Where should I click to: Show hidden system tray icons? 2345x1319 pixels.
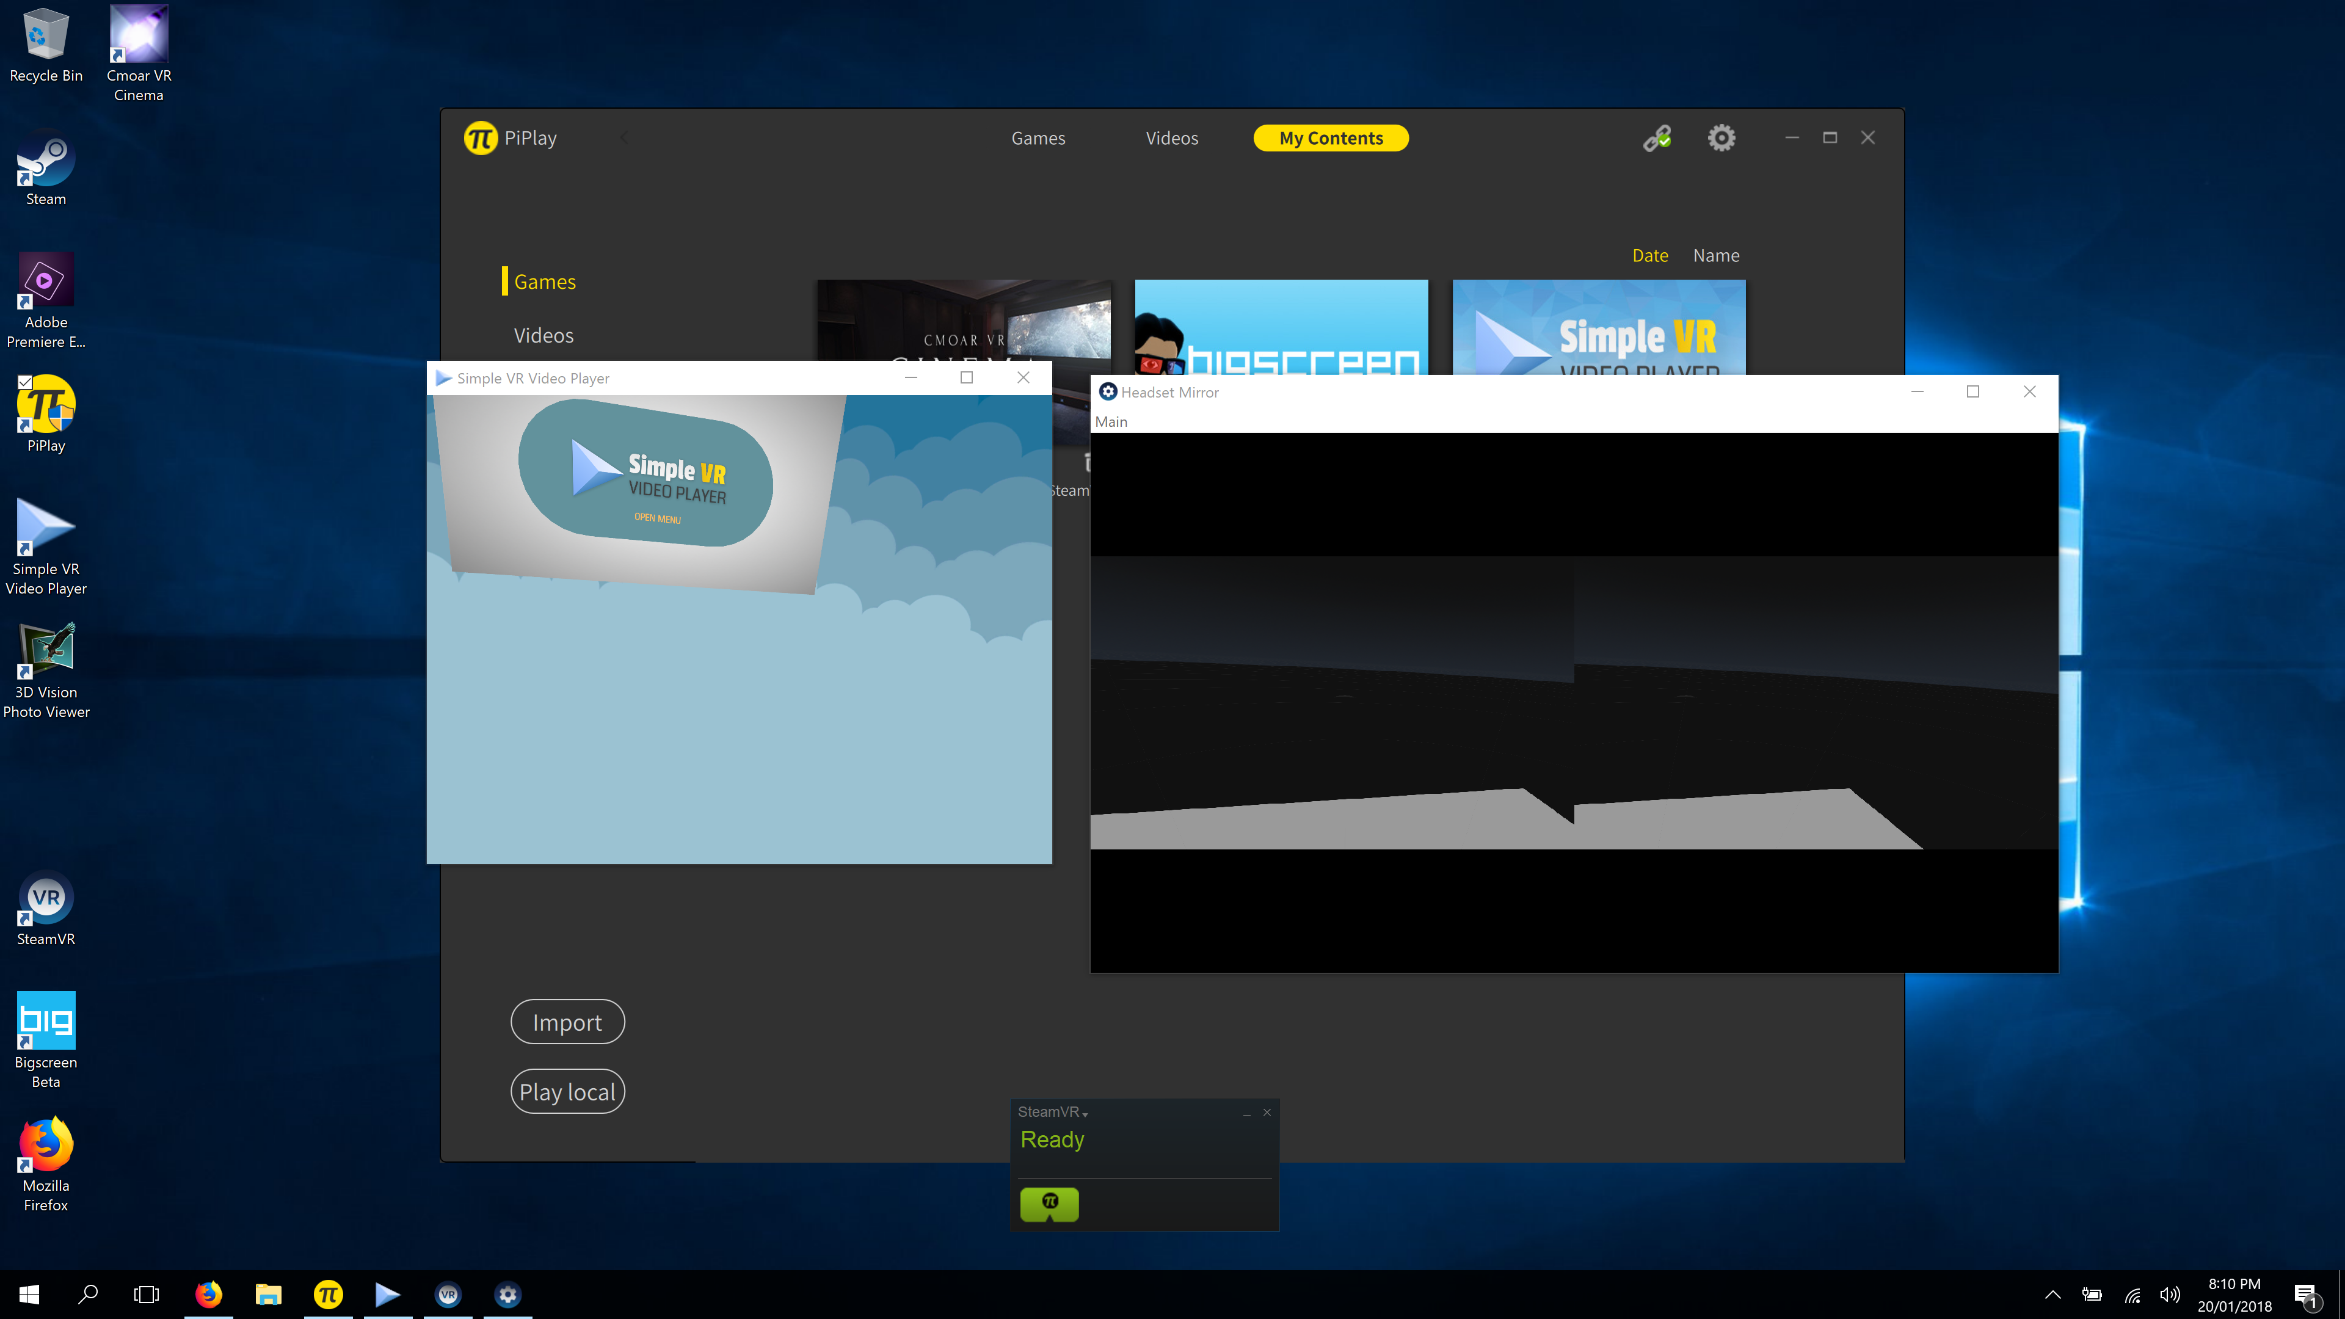[x=2052, y=1295]
